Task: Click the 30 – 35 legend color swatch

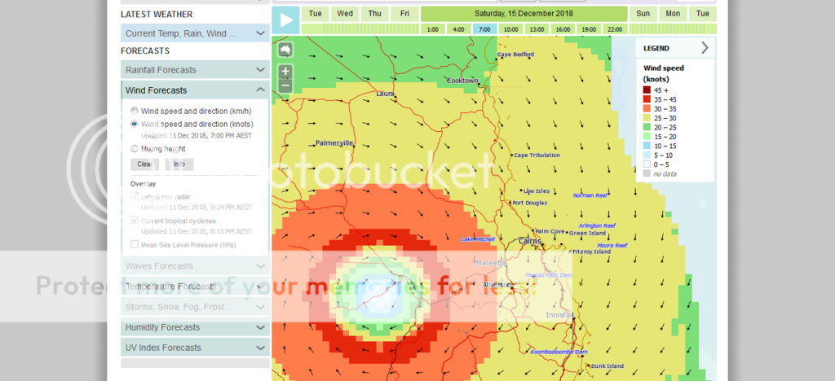Action: (647, 108)
